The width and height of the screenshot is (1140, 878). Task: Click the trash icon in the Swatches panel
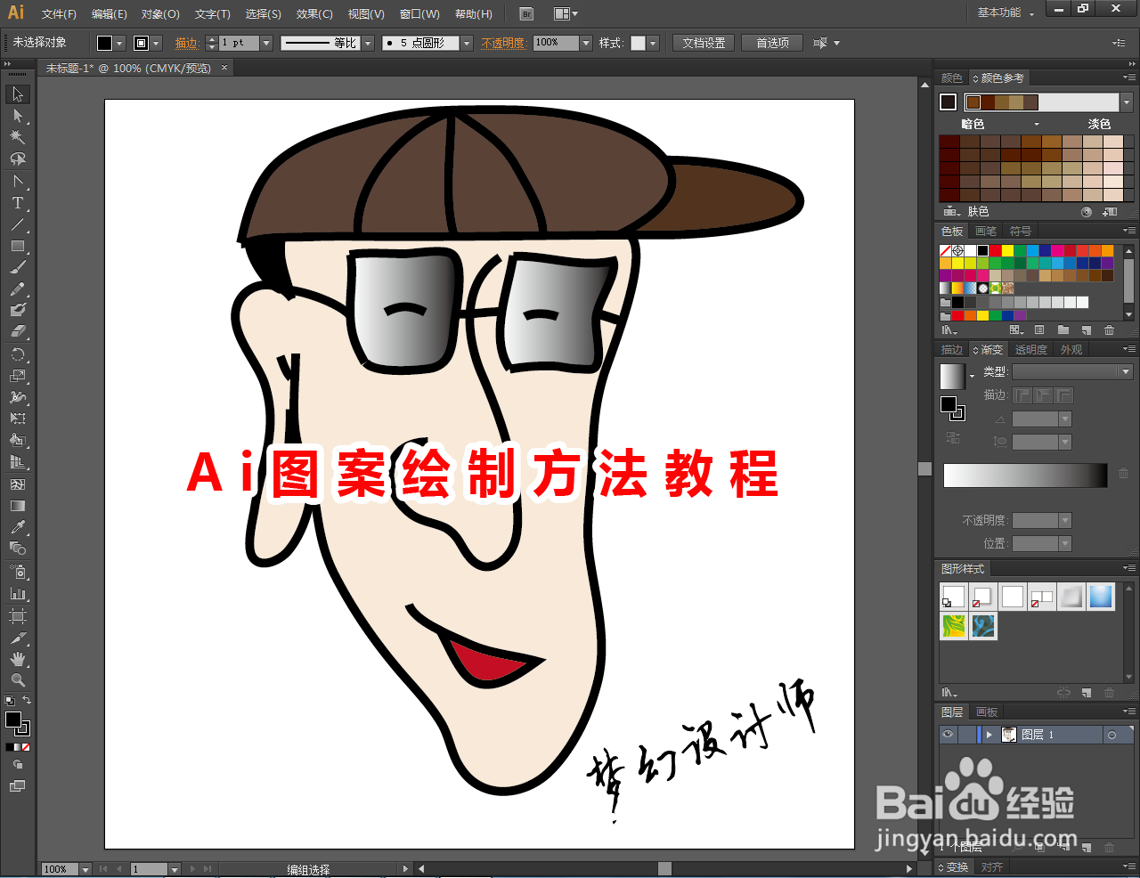[x=1110, y=329]
